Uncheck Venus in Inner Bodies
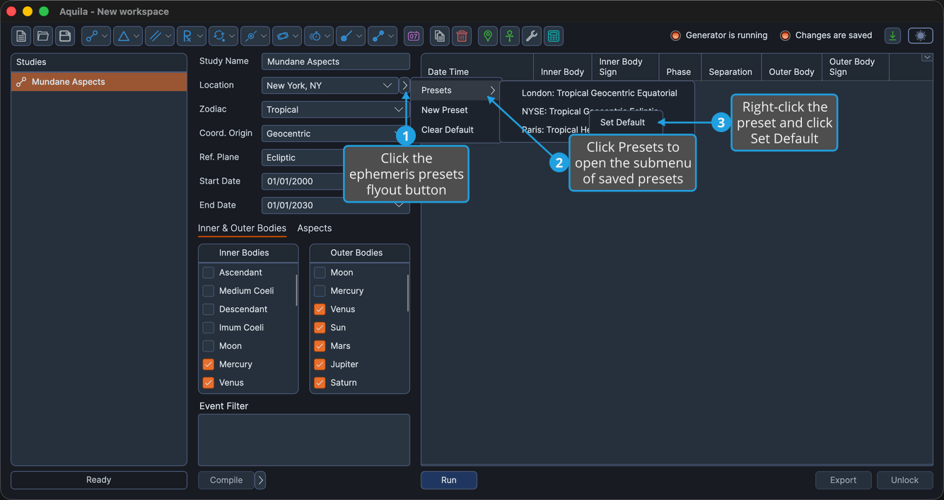 point(209,383)
